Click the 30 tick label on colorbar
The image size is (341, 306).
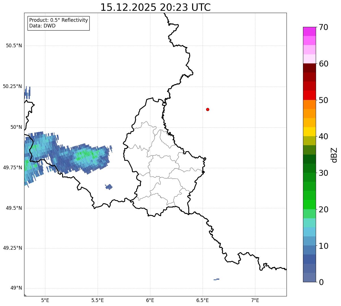click(323, 173)
